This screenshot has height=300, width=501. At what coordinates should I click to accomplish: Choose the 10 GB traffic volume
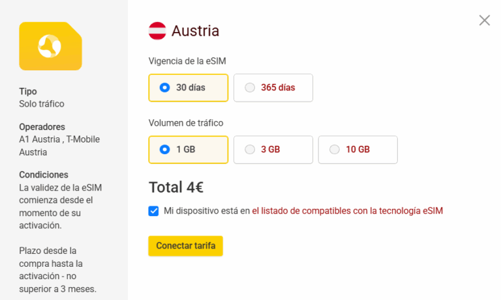pyautogui.click(x=357, y=149)
